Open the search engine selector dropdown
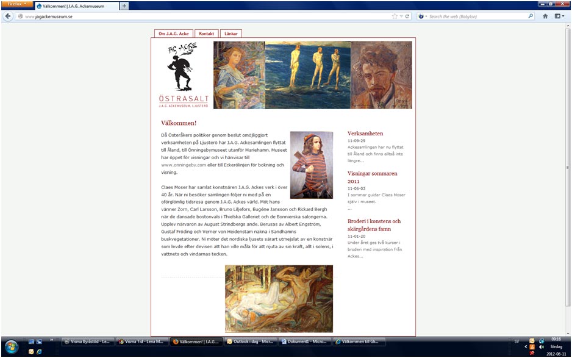The width and height of the screenshot is (572, 358). click(x=422, y=16)
